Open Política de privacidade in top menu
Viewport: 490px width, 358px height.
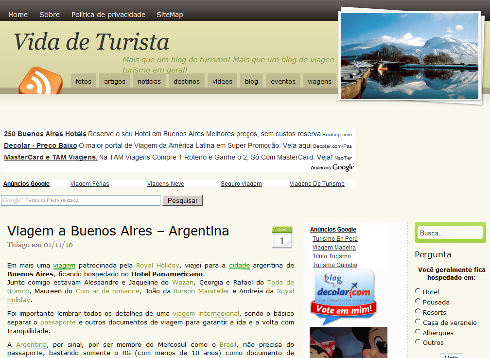[x=108, y=15]
